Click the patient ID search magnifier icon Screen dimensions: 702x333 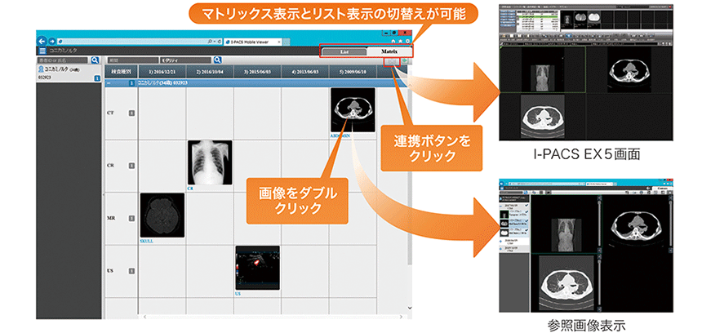click(x=96, y=60)
